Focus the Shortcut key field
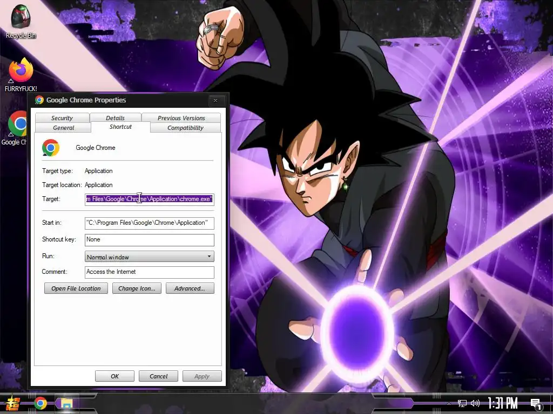This screenshot has height=414, width=553. click(149, 240)
